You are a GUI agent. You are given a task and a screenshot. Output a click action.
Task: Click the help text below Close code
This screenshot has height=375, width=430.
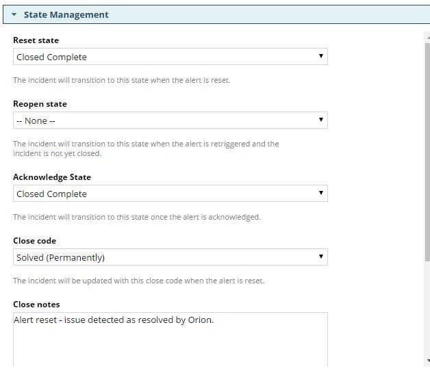click(x=138, y=281)
